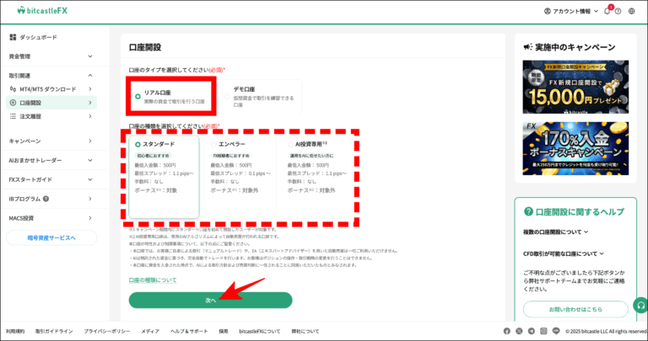Open the Instagram footer icon

click(544, 331)
